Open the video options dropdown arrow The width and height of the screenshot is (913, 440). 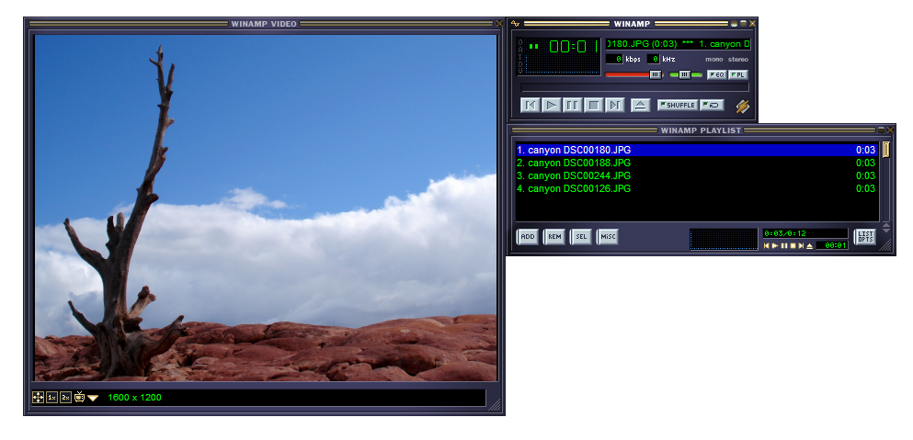point(93,398)
